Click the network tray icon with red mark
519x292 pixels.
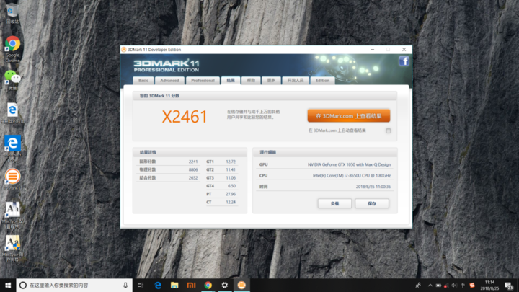pyautogui.click(x=446, y=285)
